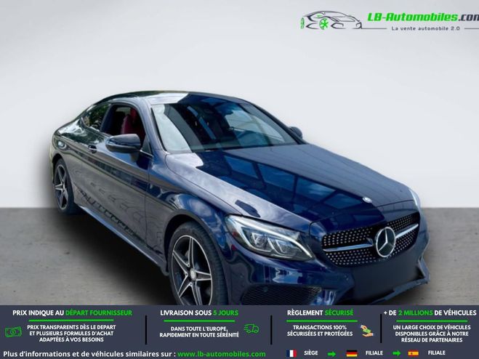Click the German flag icon

(352, 353)
